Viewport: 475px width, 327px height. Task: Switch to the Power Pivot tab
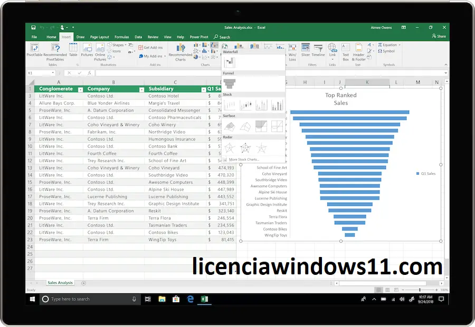(x=199, y=37)
